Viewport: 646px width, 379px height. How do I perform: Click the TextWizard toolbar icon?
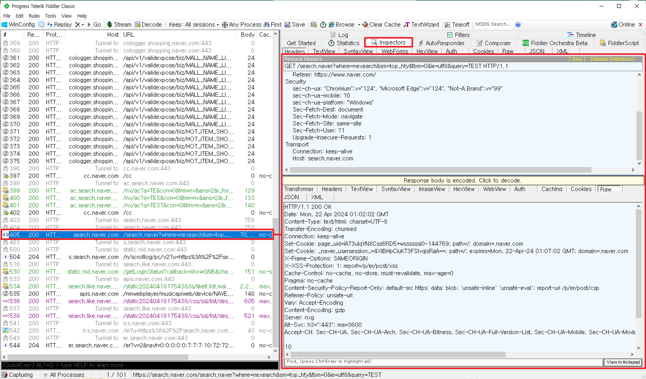click(x=407, y=25)
